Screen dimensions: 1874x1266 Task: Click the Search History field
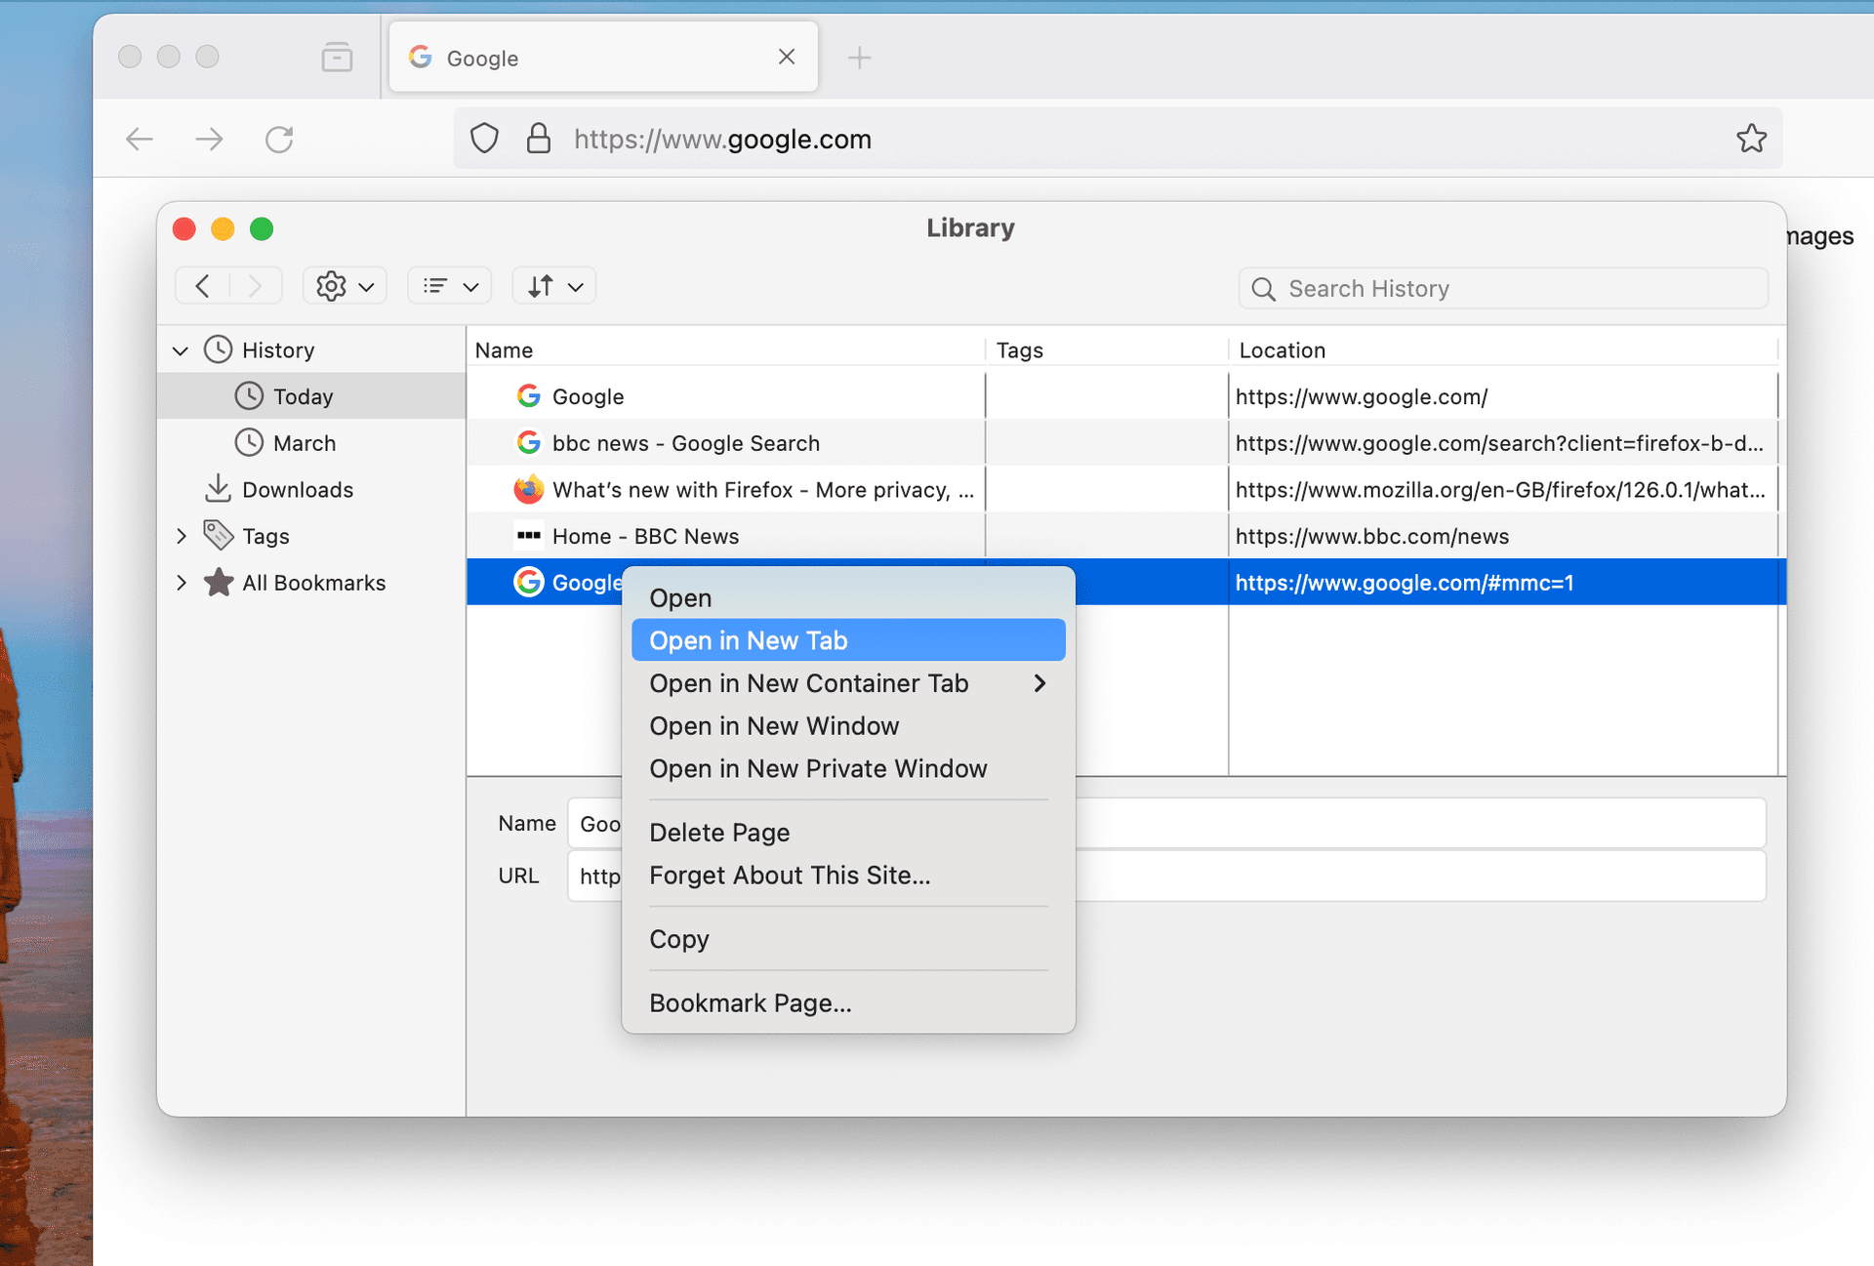click(1503, 288)
